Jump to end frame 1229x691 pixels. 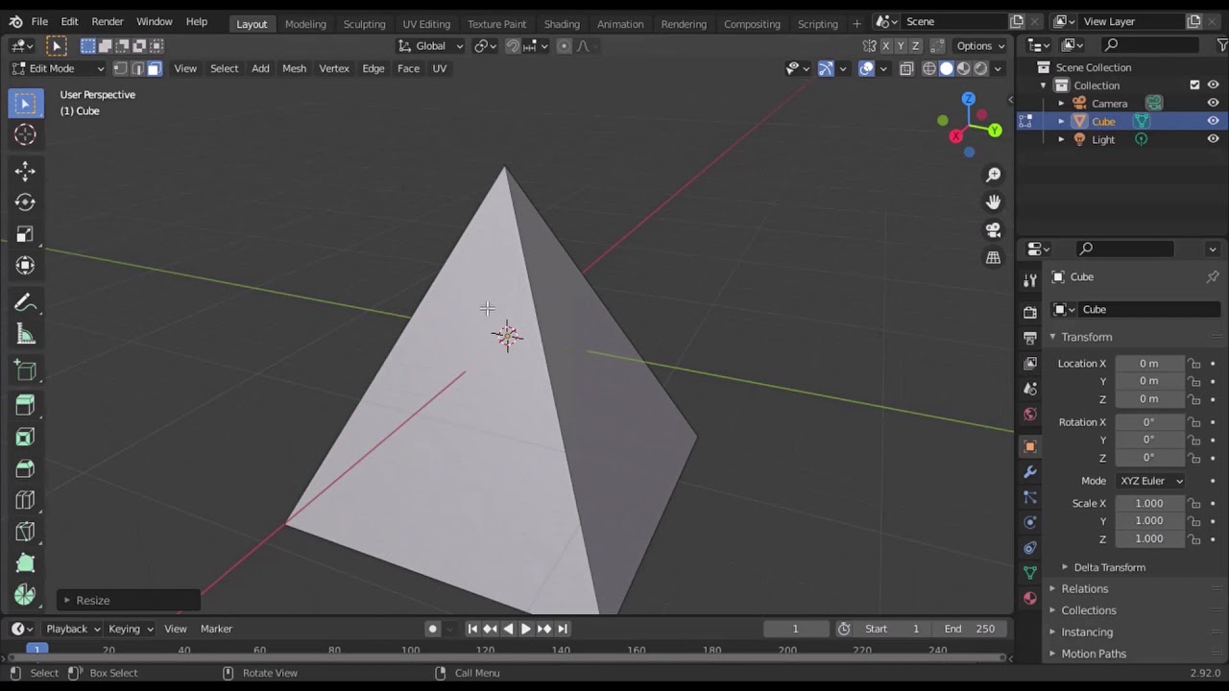(563, 629)
